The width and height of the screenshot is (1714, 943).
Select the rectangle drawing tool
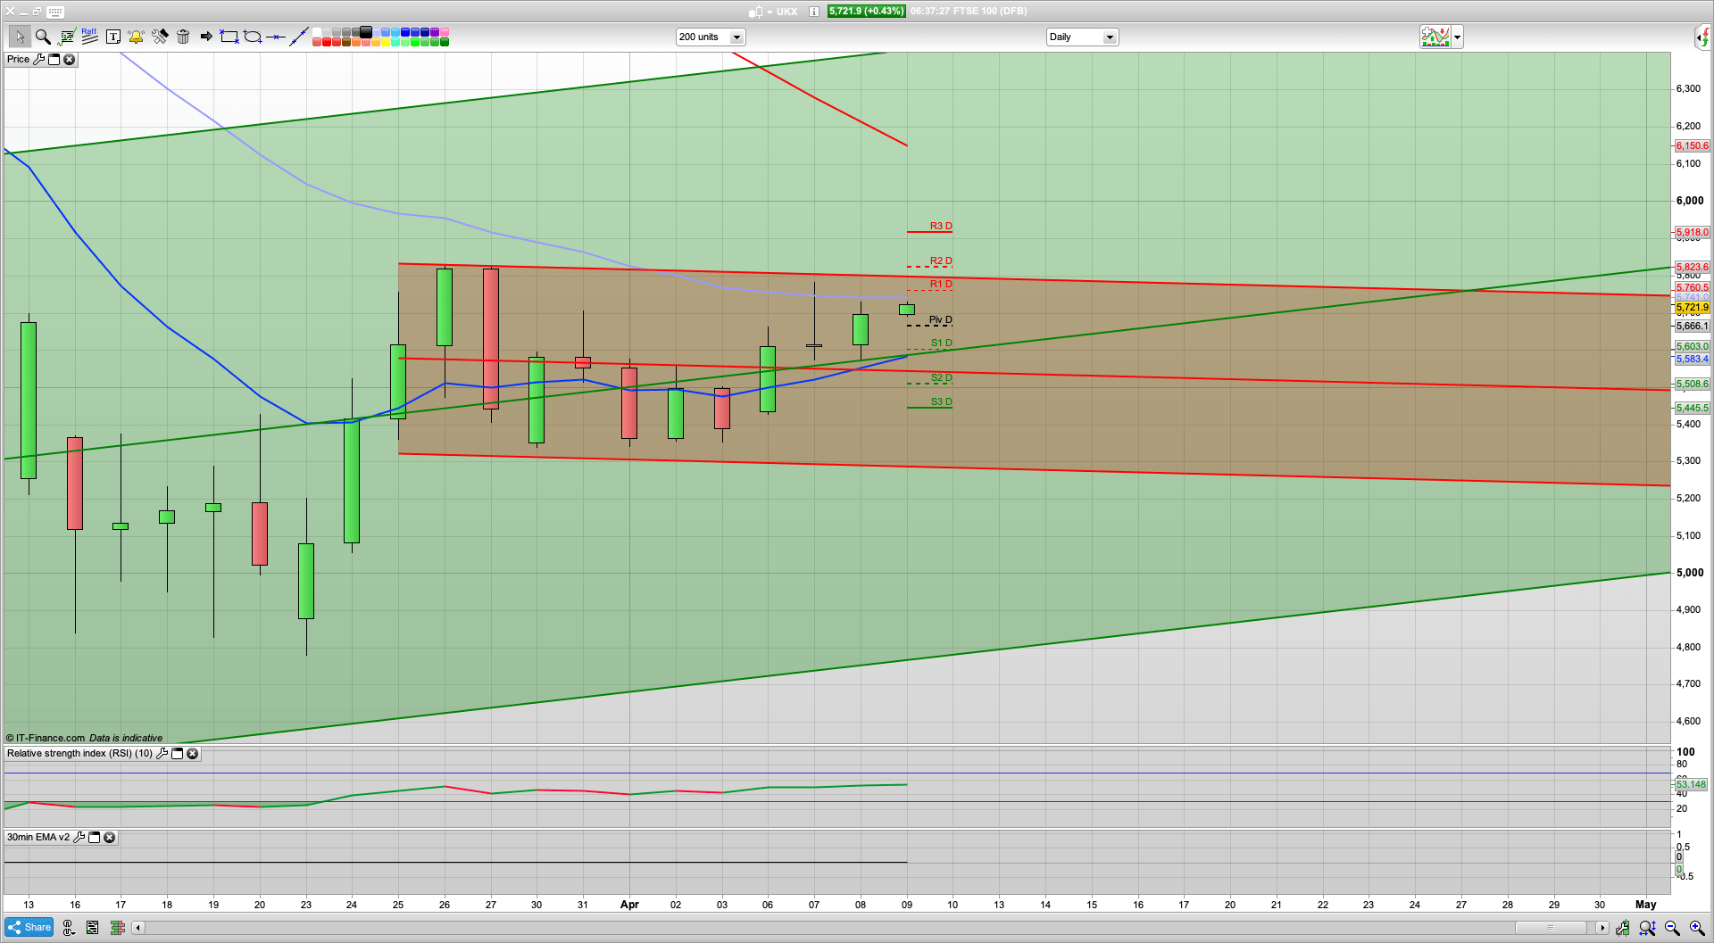pos(229,37)
